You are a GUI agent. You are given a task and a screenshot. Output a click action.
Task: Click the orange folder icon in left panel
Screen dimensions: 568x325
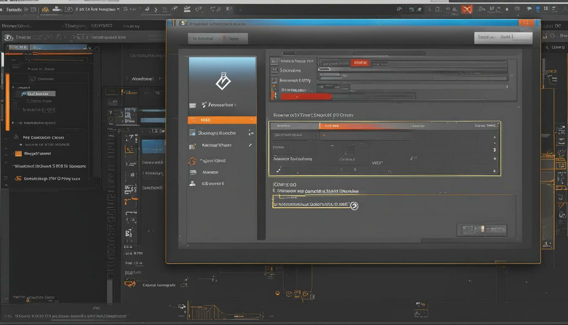point(18,154)
